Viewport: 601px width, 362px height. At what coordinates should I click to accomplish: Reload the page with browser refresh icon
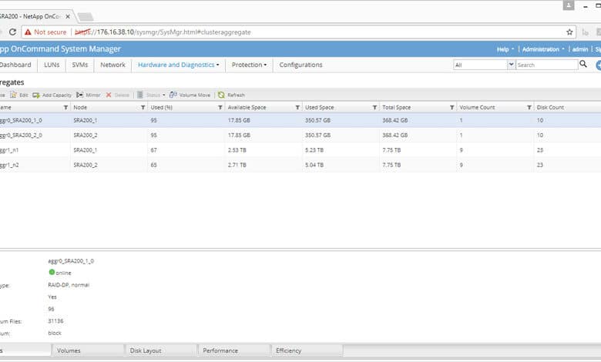[12, 32]
